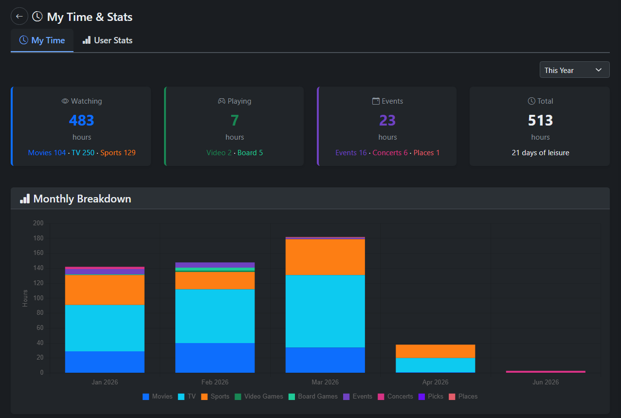Click the clock icon in the page header
This screenshot has width=621, height=418.
coord(37,16)
